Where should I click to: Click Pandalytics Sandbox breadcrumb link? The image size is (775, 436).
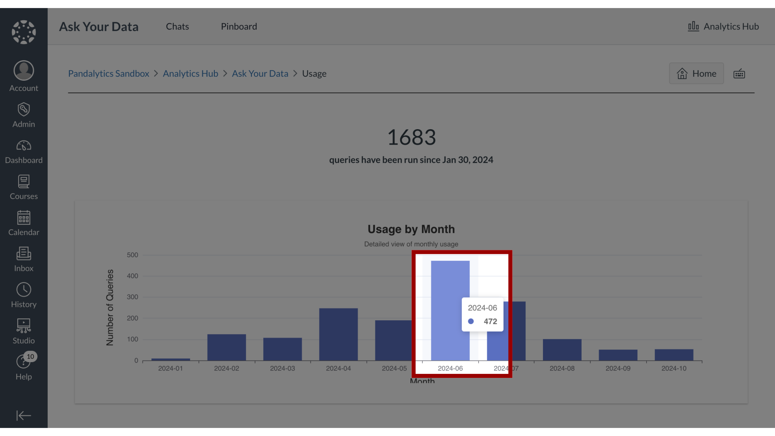(x=109, y=73)
